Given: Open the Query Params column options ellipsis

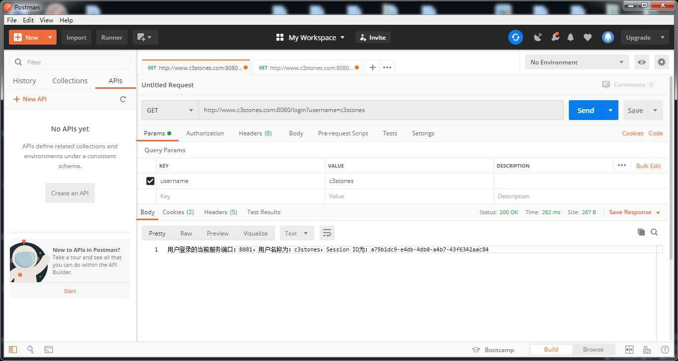Looking at the screenshot, I should (621, 166).
